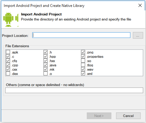Image resolution: width=146 pixels, height=123 pixels.
Task: Enable the .so library extension
Action: click(83, 61)
